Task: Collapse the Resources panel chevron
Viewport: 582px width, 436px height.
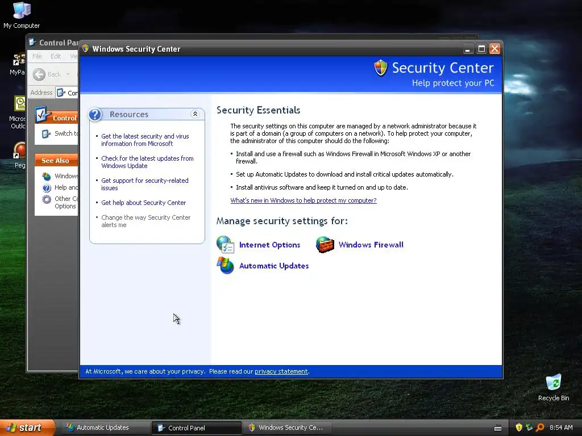Action: tap(195, 114)
